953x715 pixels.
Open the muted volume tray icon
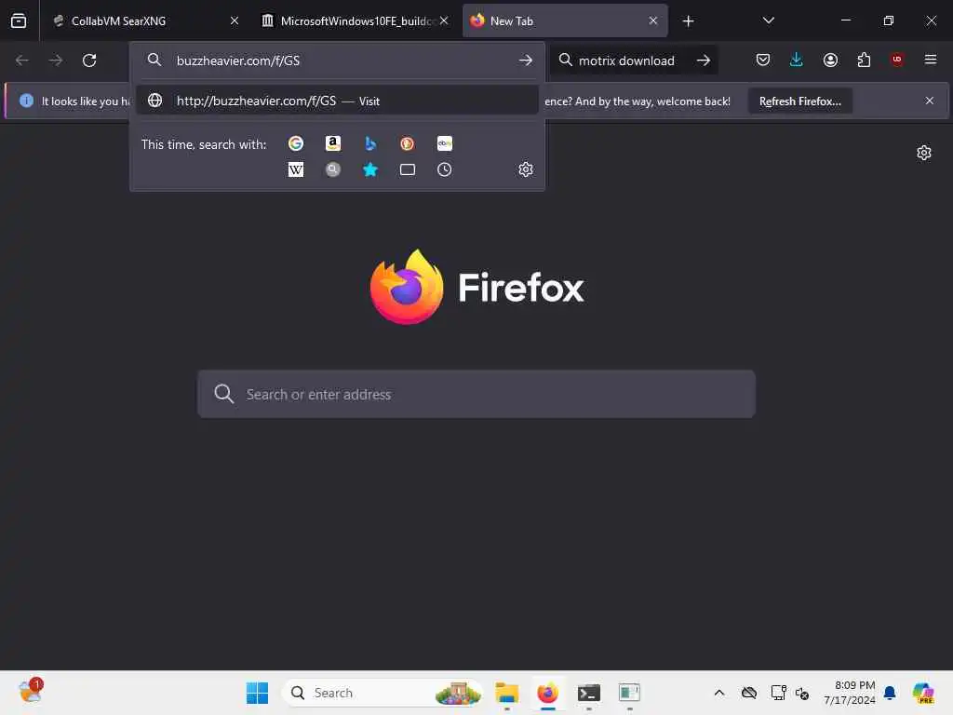click(x=802, y=693)
